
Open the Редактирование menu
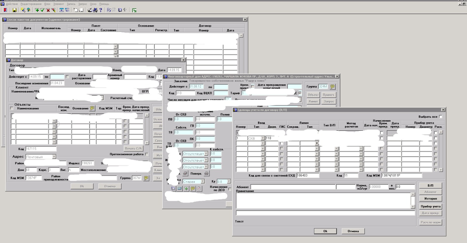point(31,4)
